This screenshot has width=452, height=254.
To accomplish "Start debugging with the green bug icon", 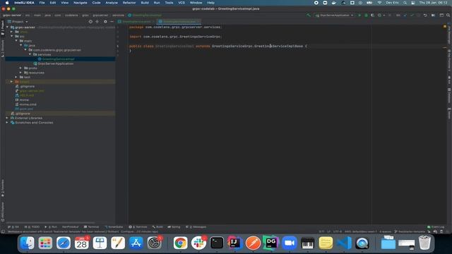I will click(x=366, y=15).
